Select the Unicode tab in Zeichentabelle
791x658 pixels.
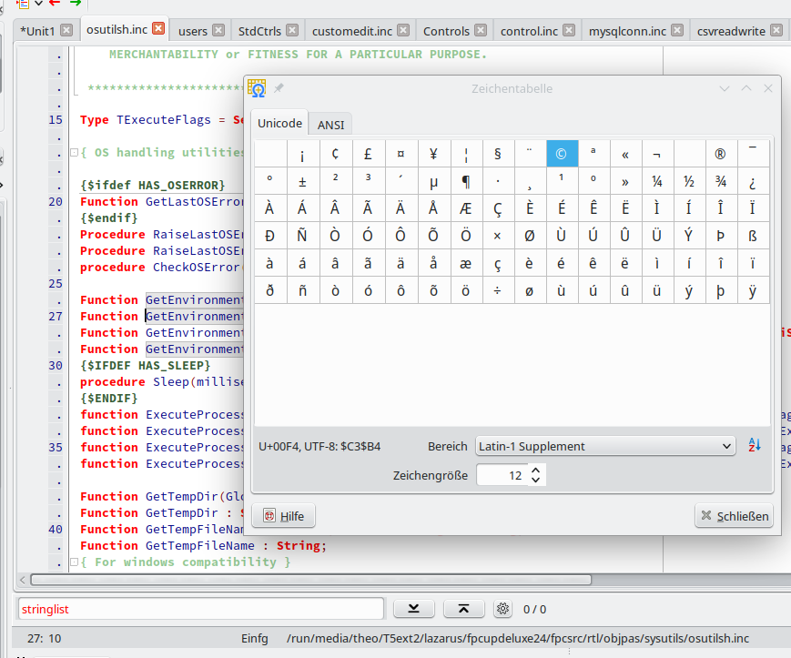click(279, 123)
